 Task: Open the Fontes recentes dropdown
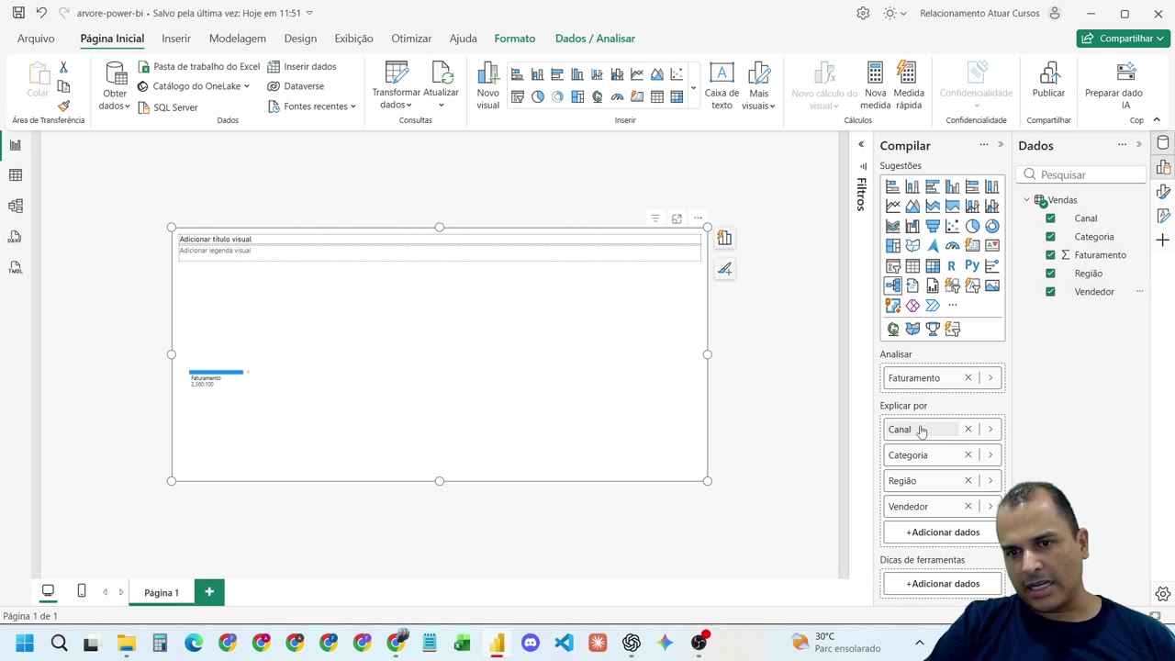click(x=312, y=106)
